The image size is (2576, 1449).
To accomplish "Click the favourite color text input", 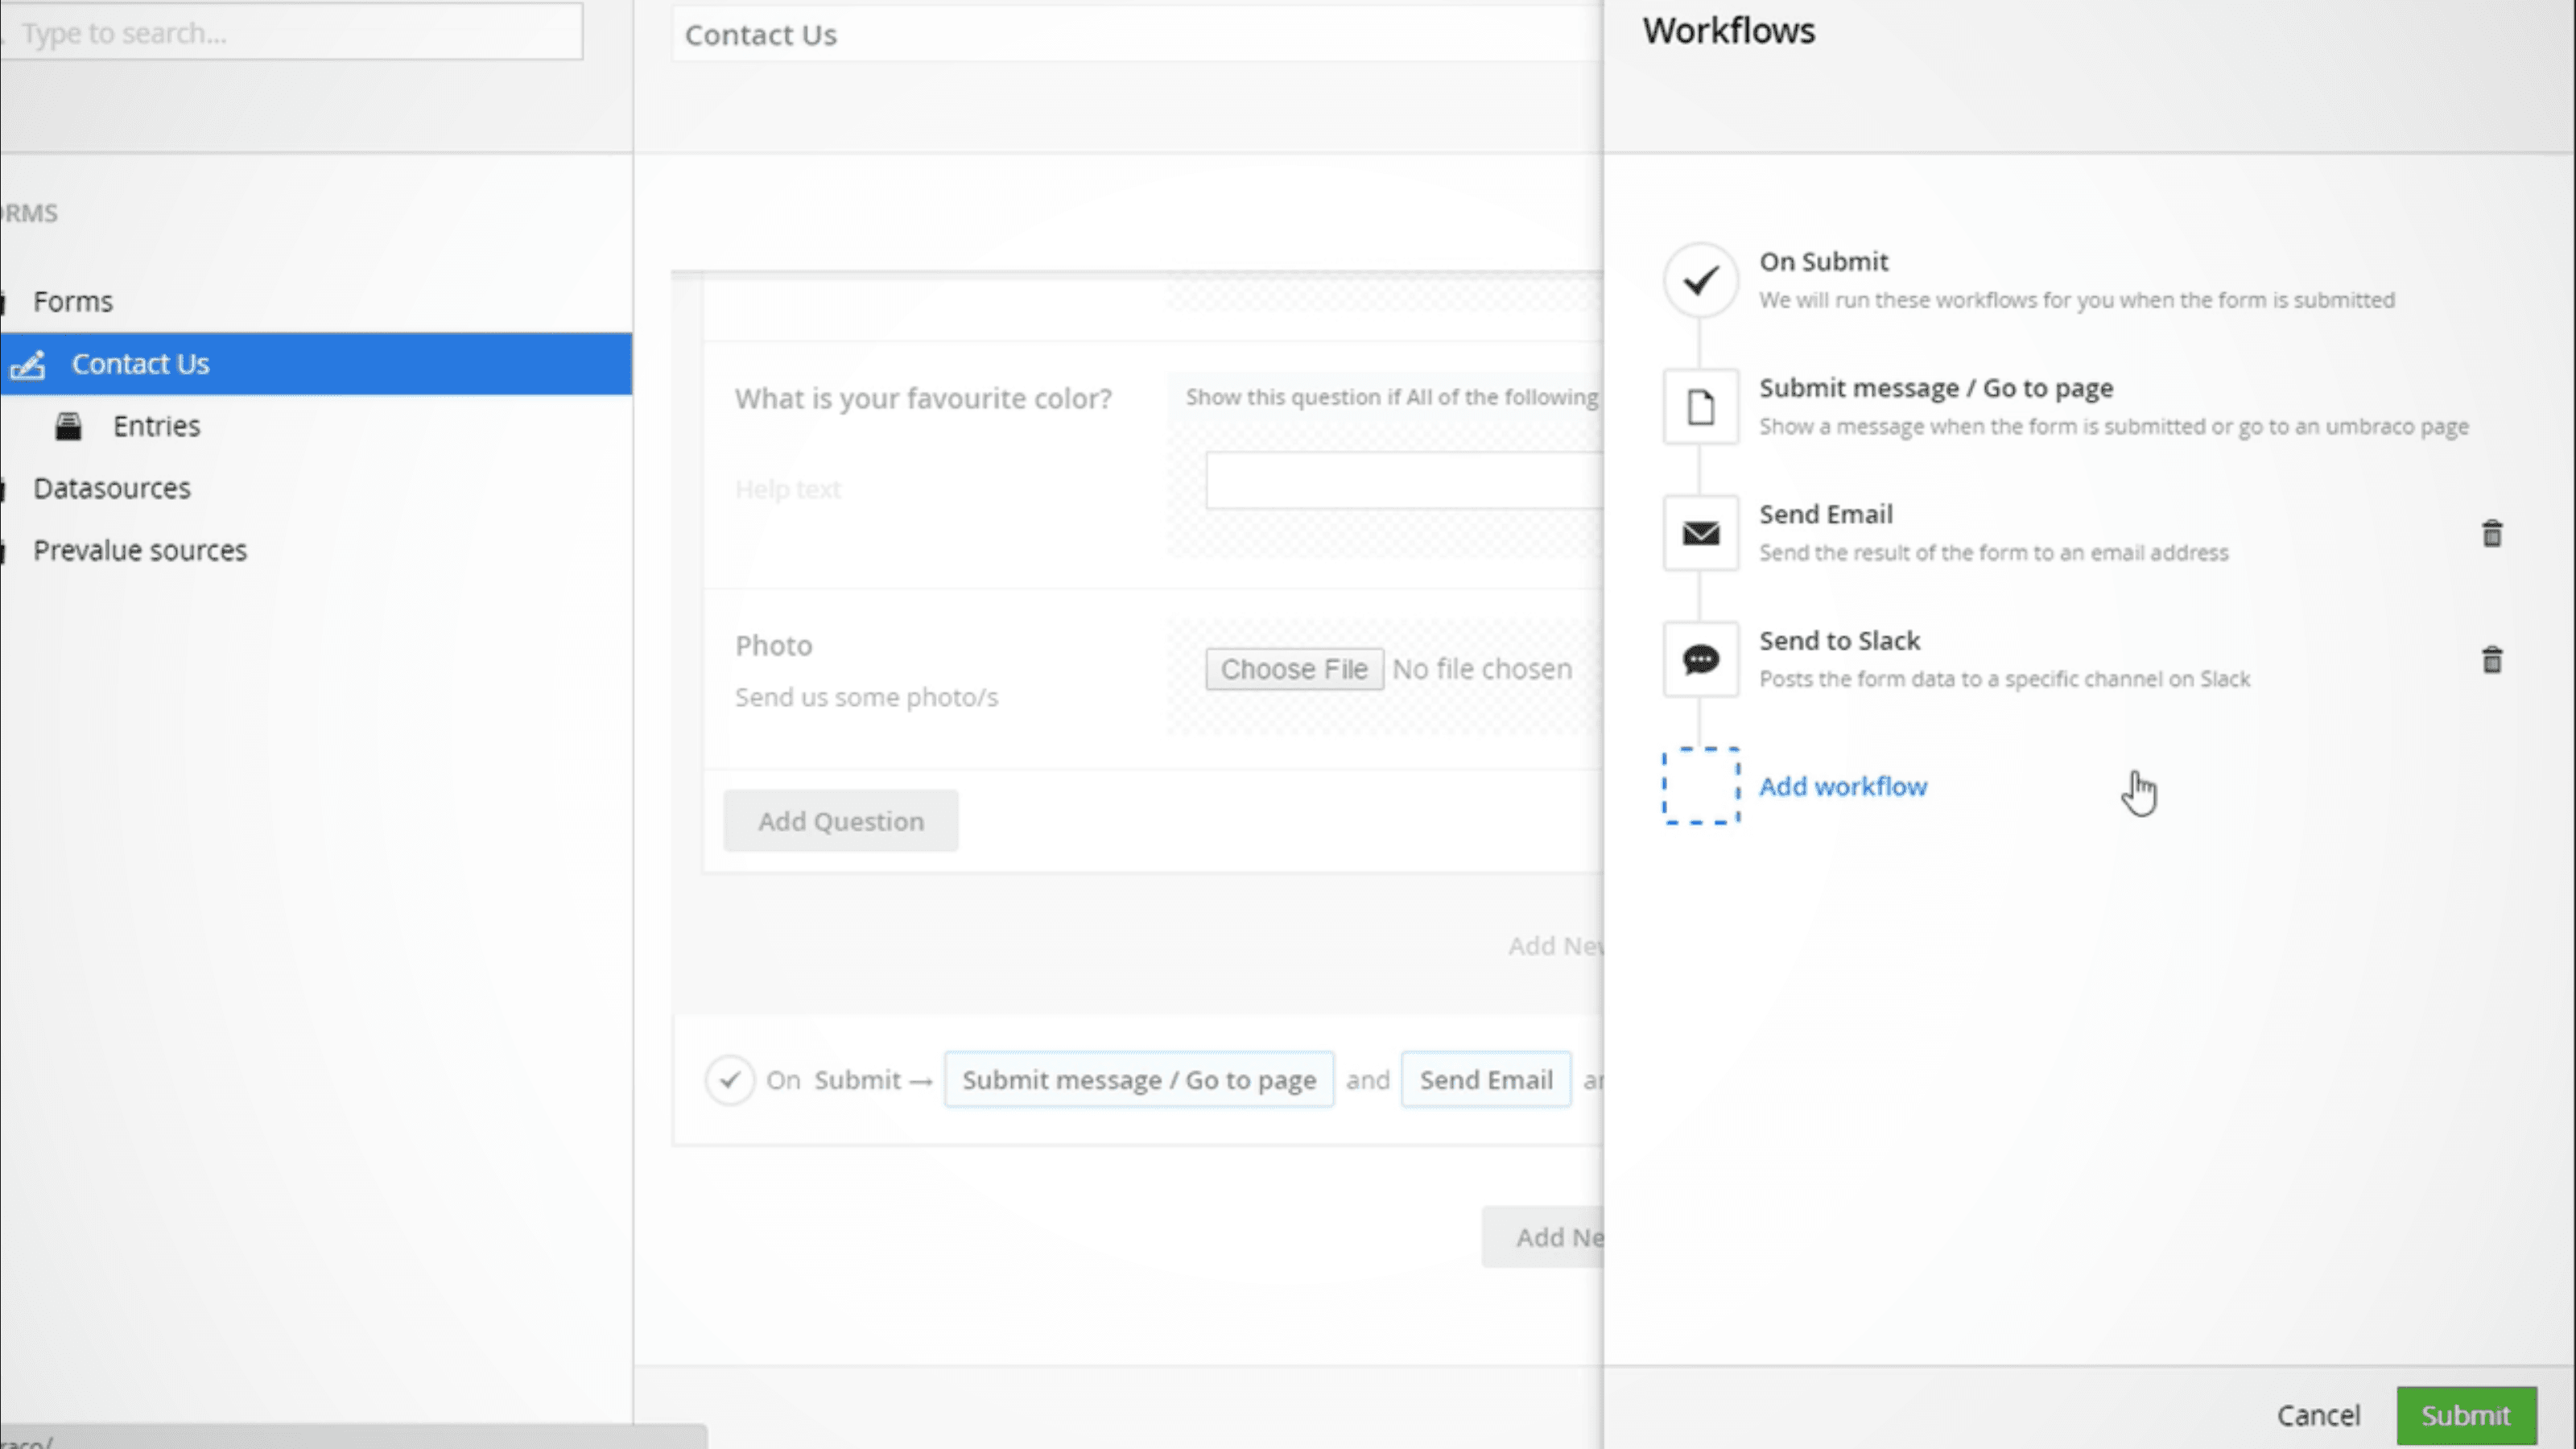I will 1405,480.
